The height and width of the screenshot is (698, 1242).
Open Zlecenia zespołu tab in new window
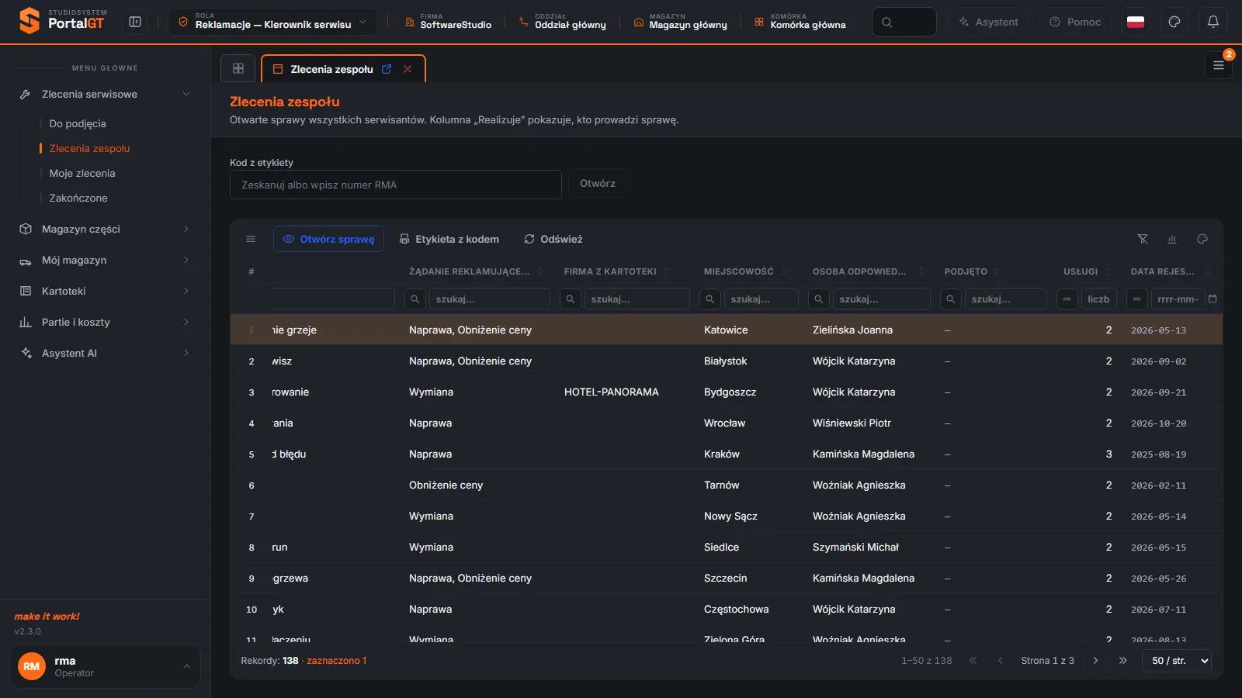point(387,69)
